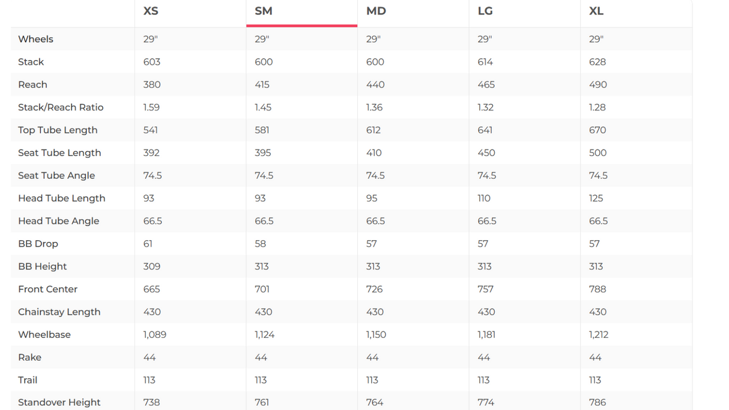Click the Wheels row label
This screenshot has height=410, width=729.
35,39
